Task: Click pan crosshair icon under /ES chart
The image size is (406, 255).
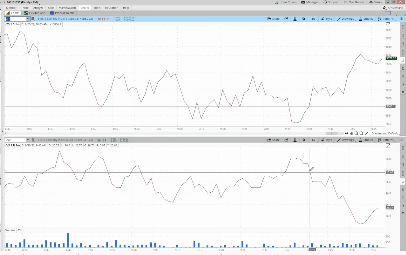Action: tap(352, 134)
